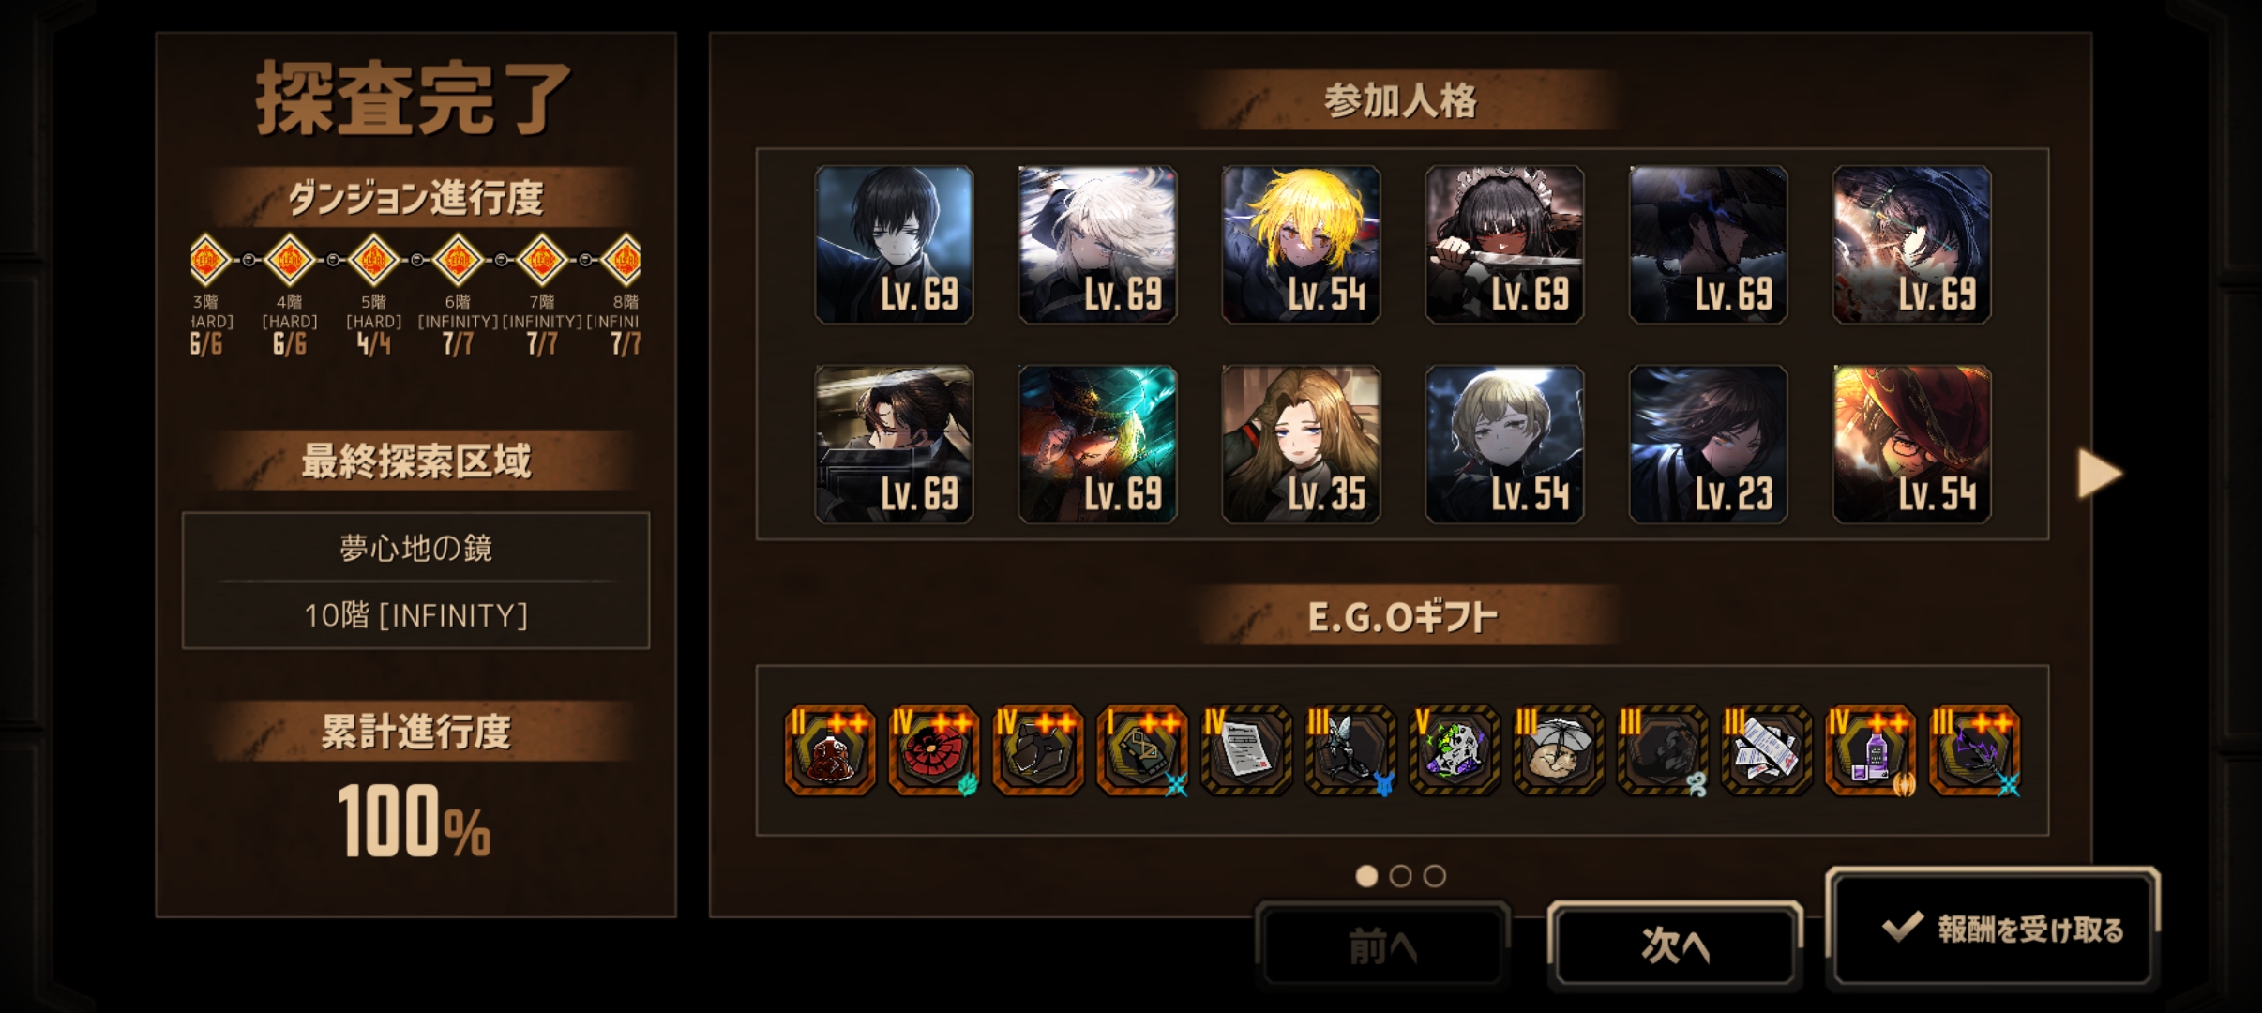Select the gray hat tier III E.G.O gift
Screen dimensions: 2262x1013
tap(1559, 750)
